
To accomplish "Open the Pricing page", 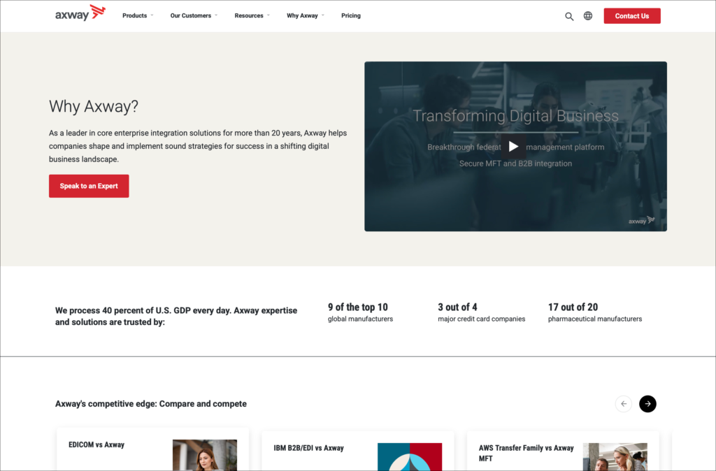I will [x=351, y=15].
